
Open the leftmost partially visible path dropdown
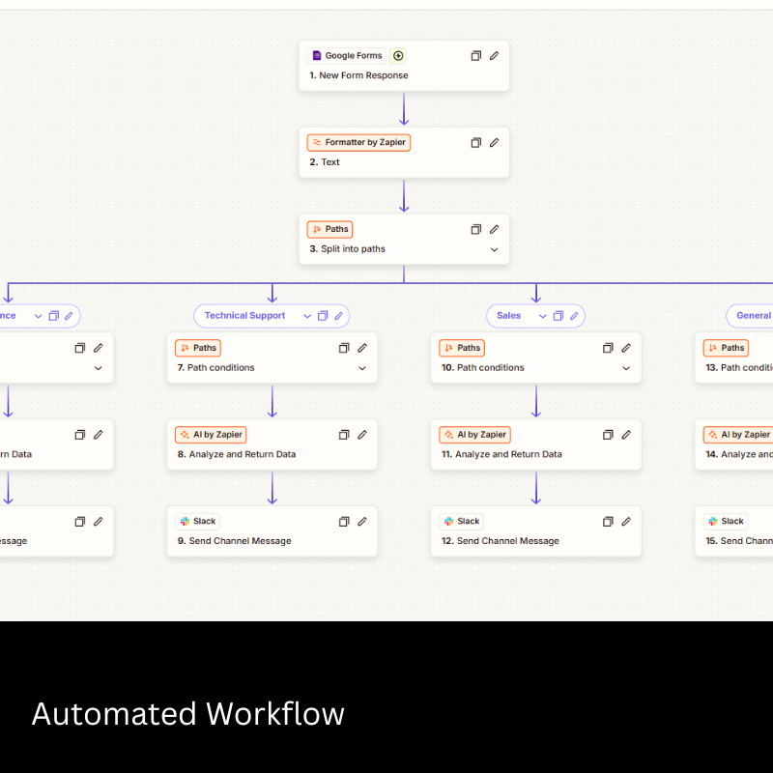pos(38,316)
